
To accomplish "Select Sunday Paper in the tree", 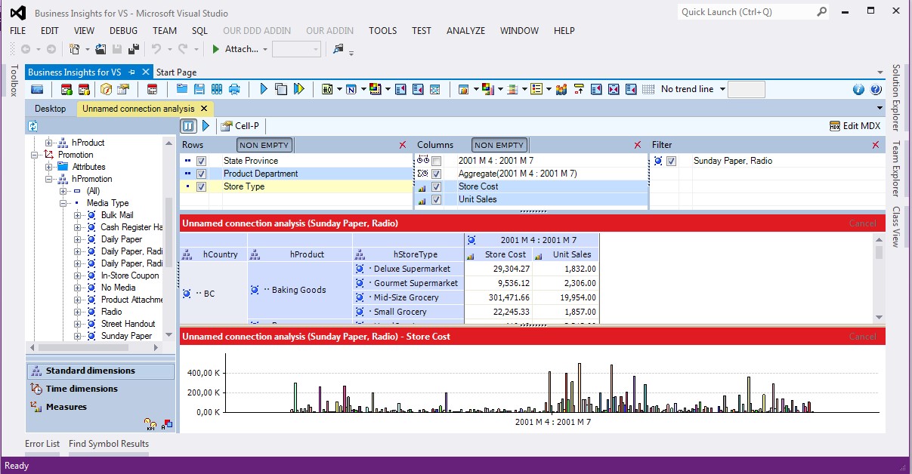I will (x=126, y=336).
